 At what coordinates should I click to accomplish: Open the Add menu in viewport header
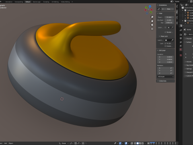tap(6, 143)
